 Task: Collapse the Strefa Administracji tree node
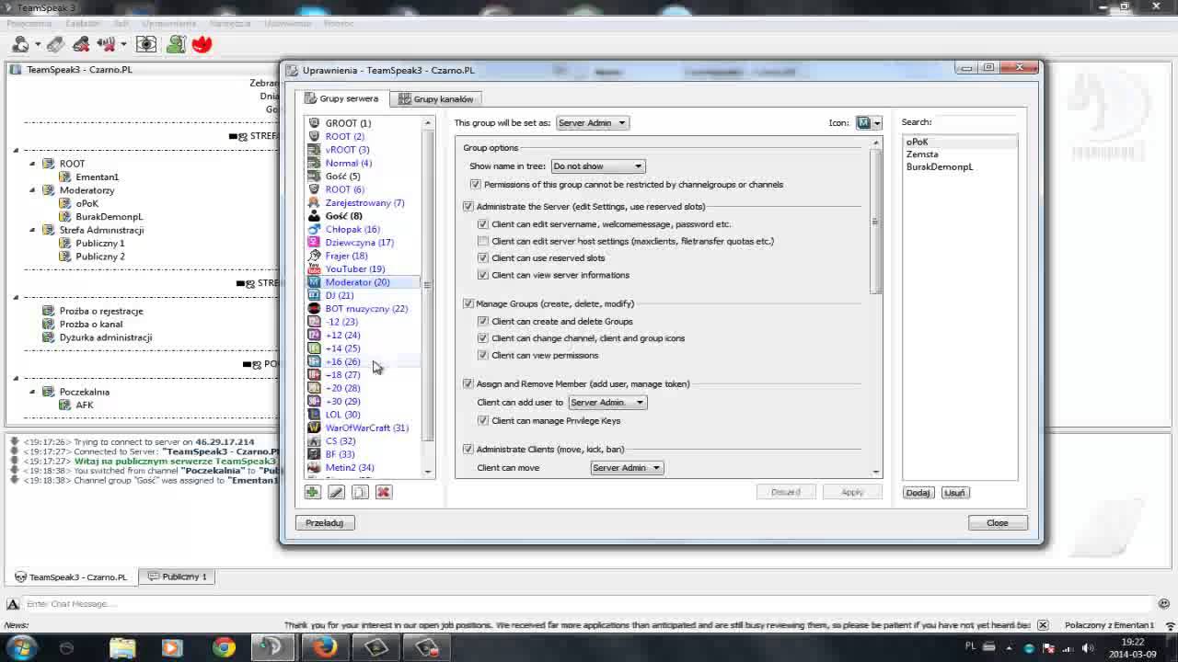pos(32,230)
